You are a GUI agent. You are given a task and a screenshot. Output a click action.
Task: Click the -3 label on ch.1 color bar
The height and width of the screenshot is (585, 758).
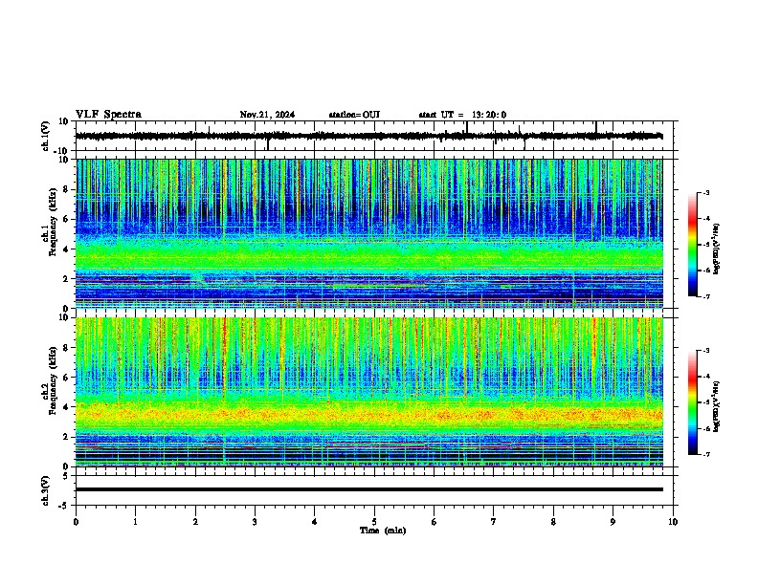[706, 192]
